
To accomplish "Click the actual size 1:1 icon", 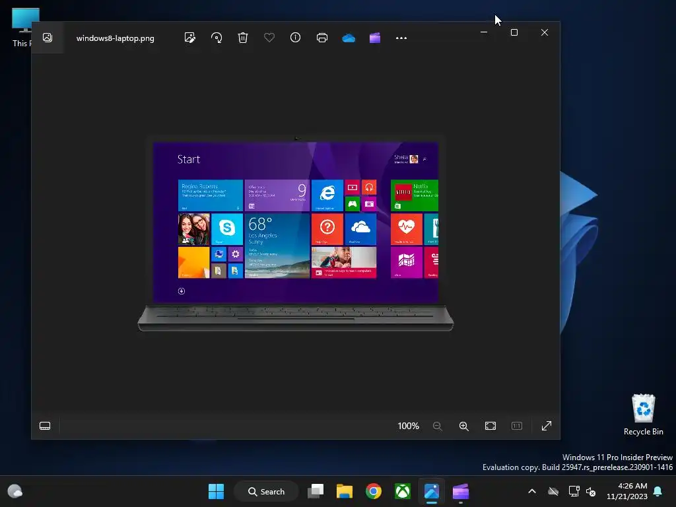I will pyautogui.click(x=516, y=426).
